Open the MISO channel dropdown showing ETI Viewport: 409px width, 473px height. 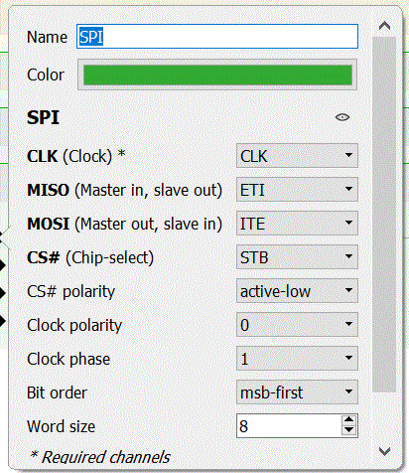(x=297, y=190)
